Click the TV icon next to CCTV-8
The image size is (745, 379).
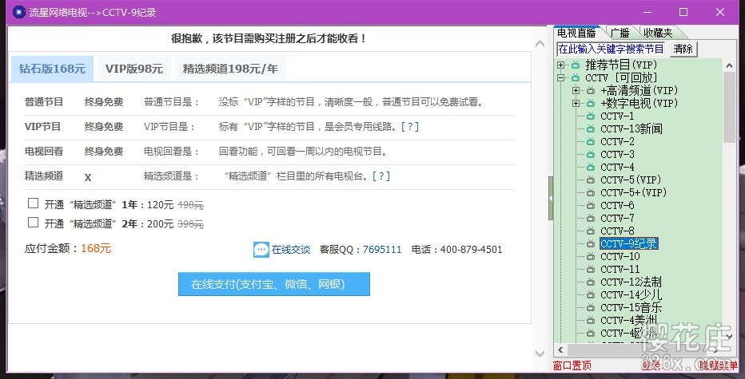coord(591,231)
